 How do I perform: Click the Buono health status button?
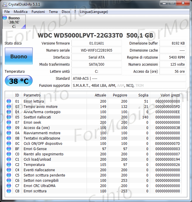click(19, 56)
